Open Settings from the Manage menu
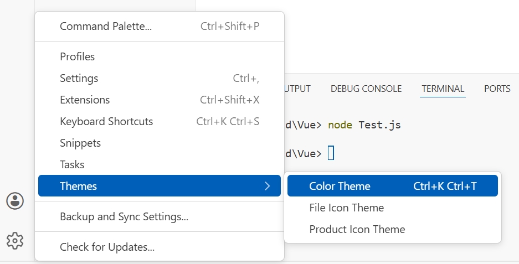Screen dimensions: 519x264 point(79,78)
